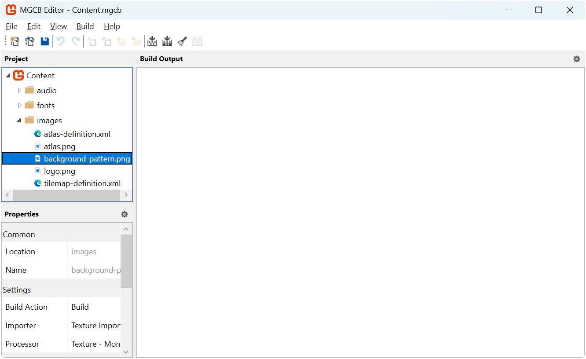Open an existing project via toolbar icon
This screenshot has height=359, width=586.
click(x=29, y=41)
